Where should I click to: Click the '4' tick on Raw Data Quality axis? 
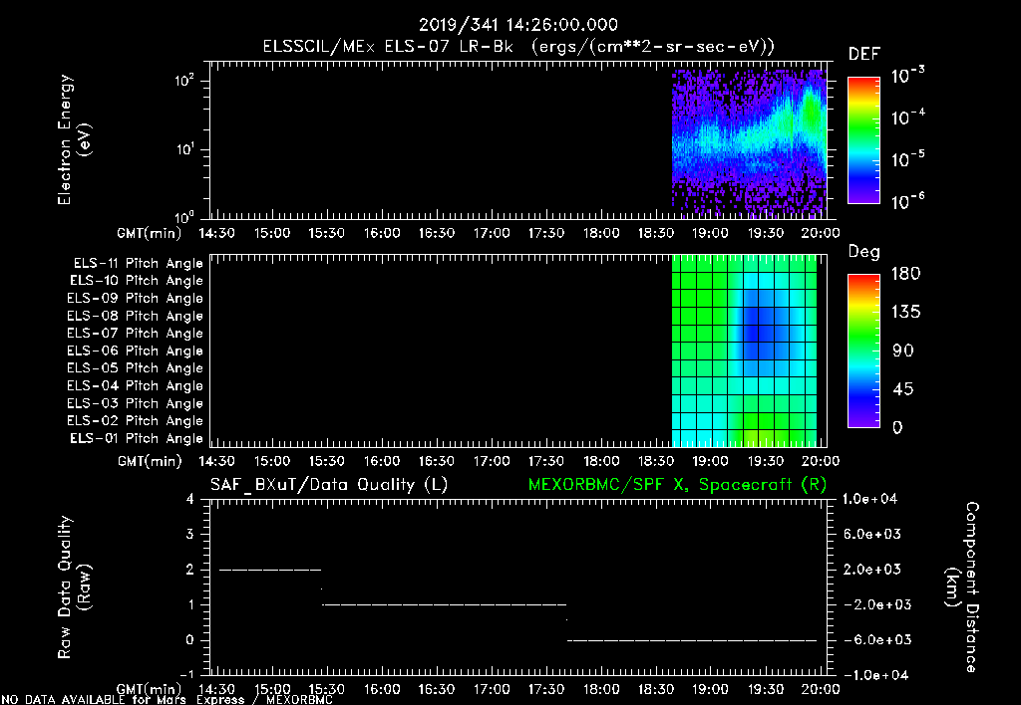point(190,499)
